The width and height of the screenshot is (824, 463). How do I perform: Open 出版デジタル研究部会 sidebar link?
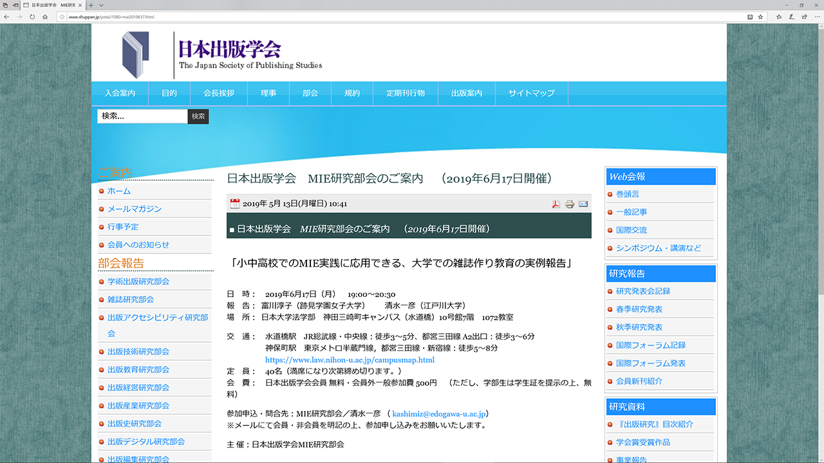pyautogui.click(x=146, y=442)
